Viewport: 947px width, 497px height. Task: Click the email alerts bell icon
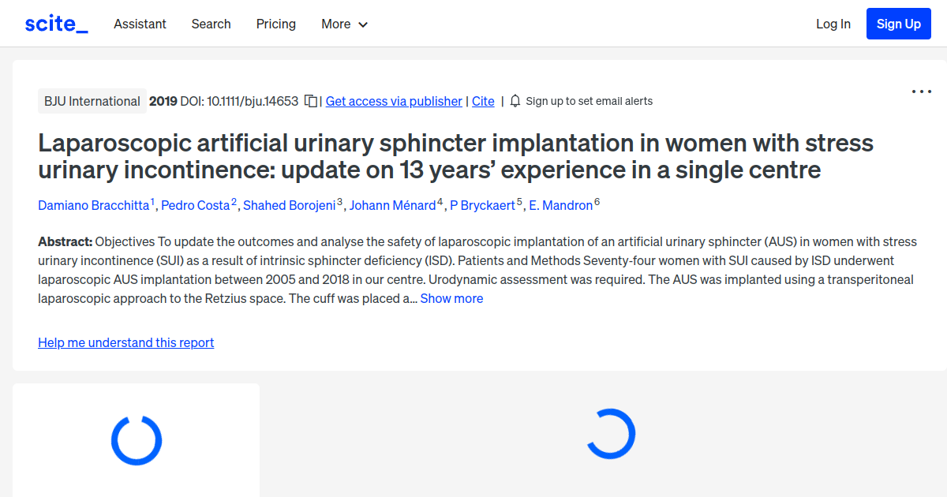pyautogui.click(x=515, y=101)
